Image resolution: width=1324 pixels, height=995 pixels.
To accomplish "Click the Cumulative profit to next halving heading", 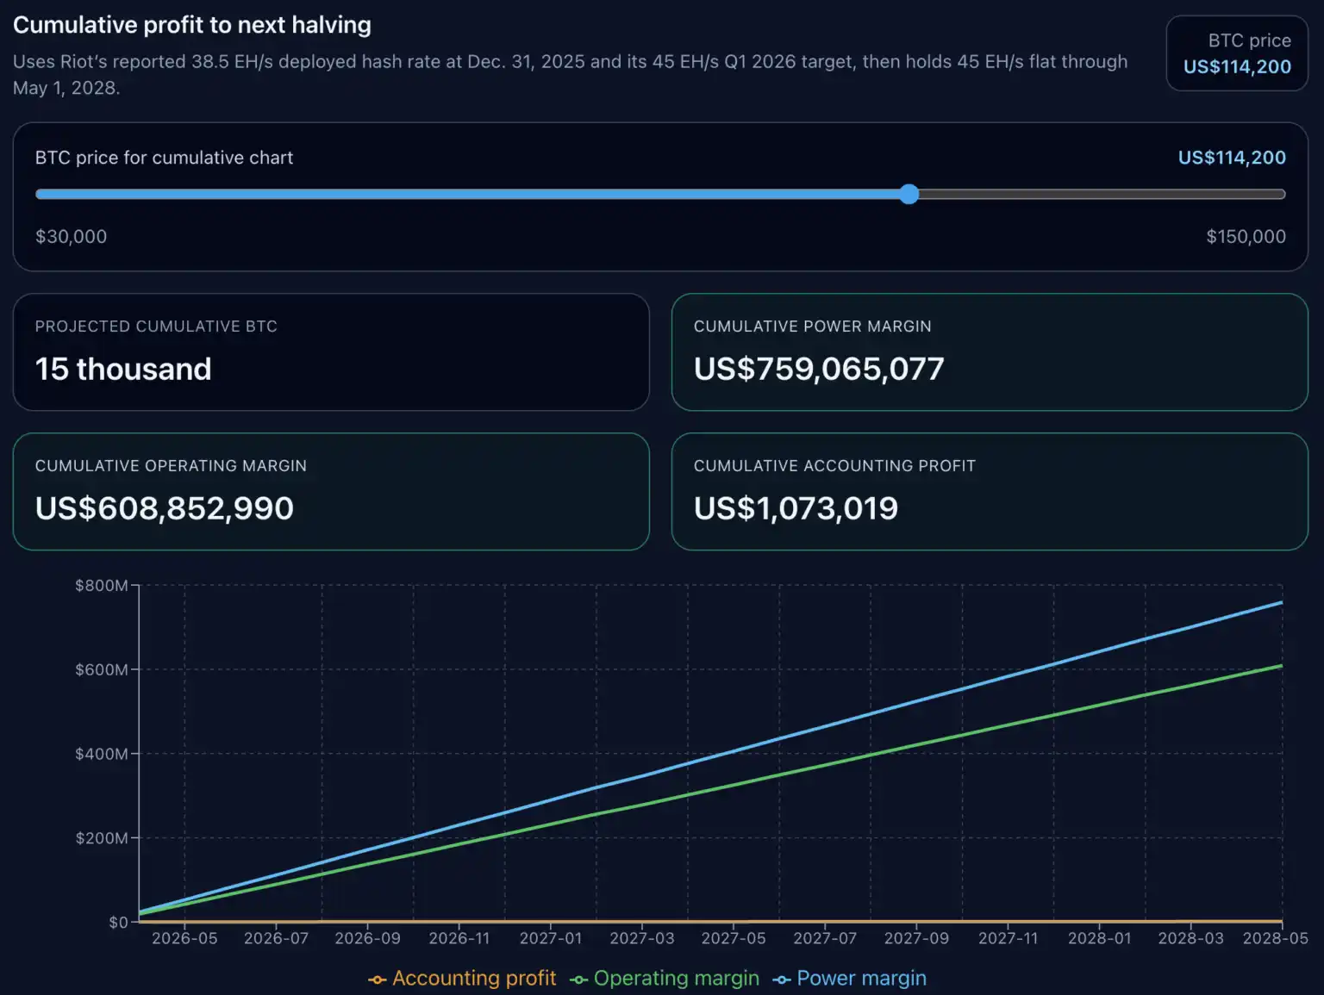I will (x=192, y=25).
